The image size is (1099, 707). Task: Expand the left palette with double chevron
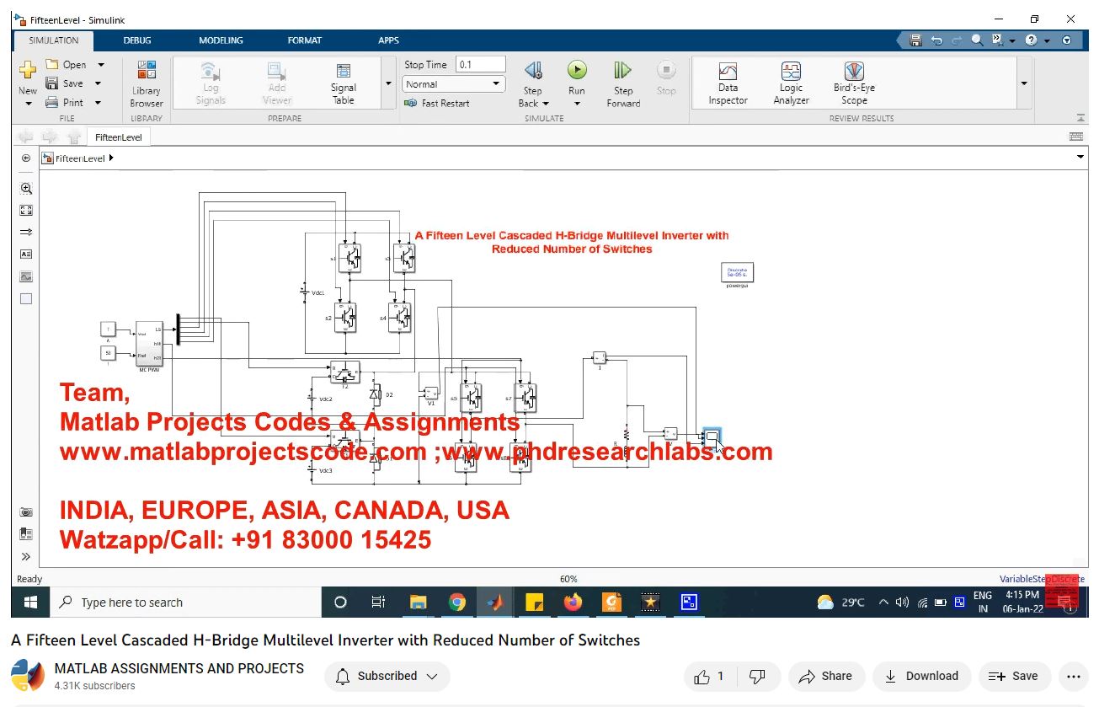pyautogui.click(x=26, y=556)
